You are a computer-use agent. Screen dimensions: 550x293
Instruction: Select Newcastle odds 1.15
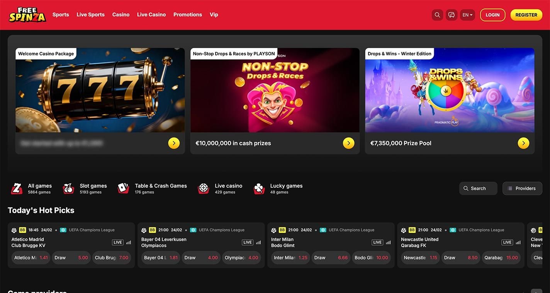[x=420, y=258]
